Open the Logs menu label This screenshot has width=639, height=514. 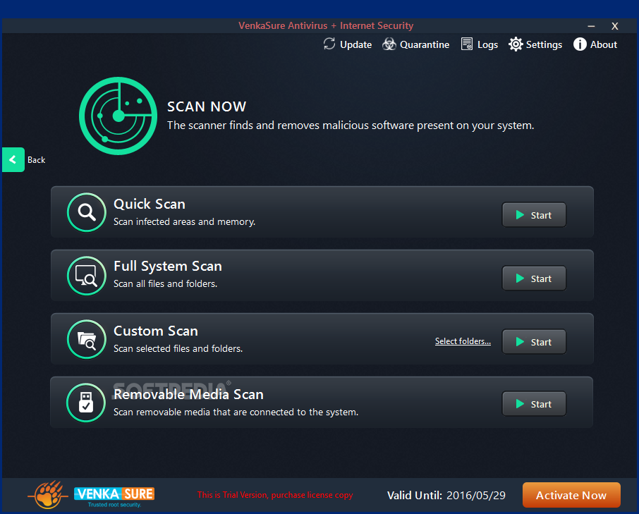[488, 45]
